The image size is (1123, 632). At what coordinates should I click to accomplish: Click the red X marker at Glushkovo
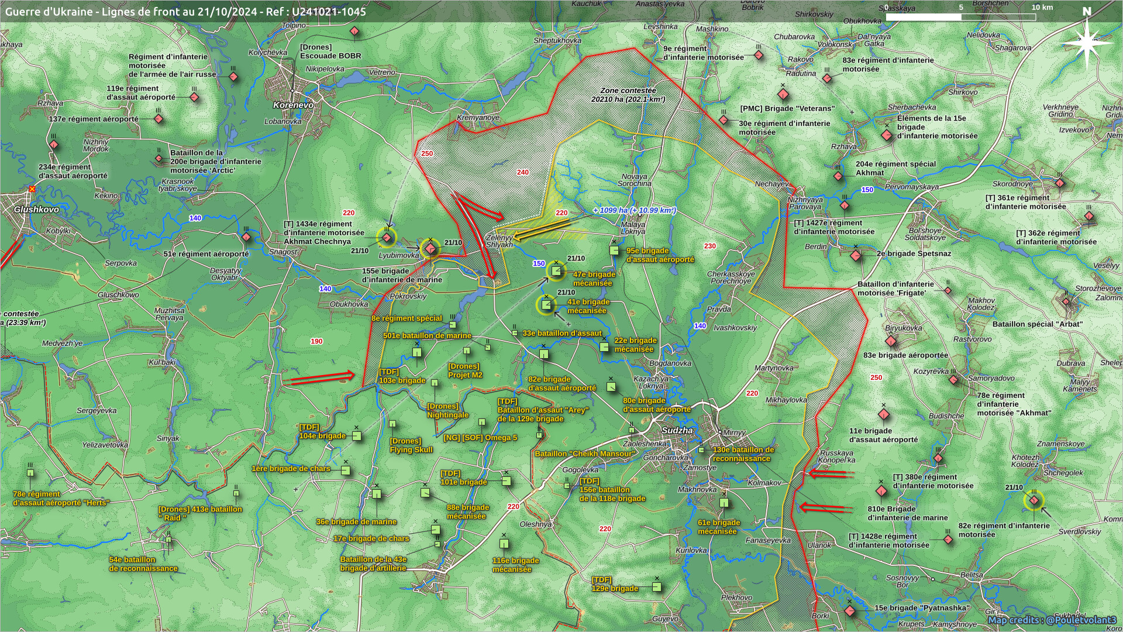pyautogui.click(x=32, y=189)
